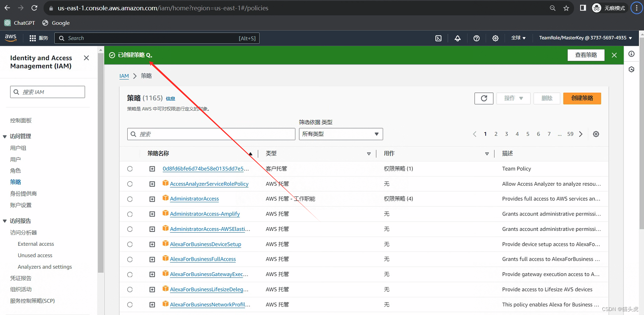Click the 创建策略 orange button
This screenshot has height=315, width=644.
[582, 98]
